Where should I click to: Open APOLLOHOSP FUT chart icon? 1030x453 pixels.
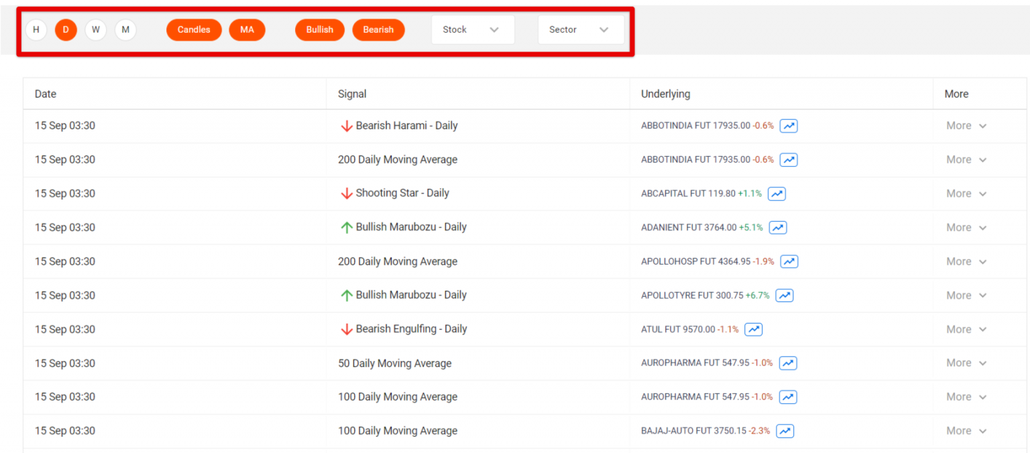tap(788, 261)
